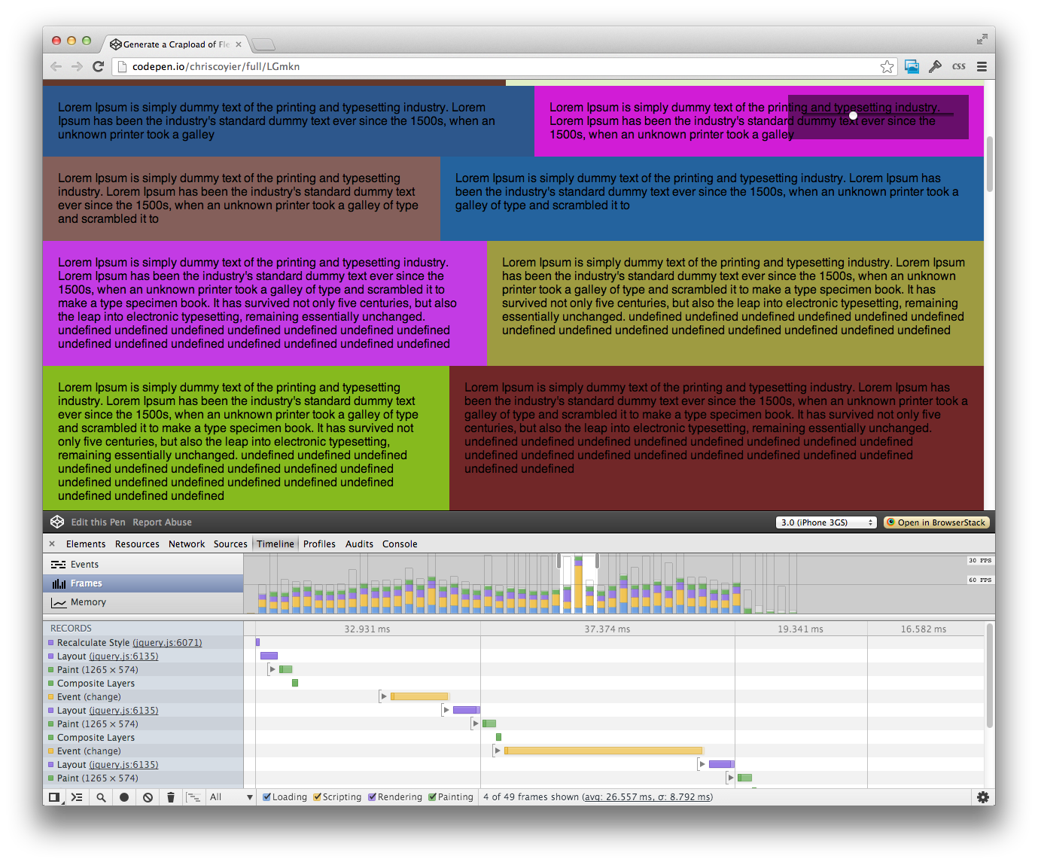Clear timeline records with the circle-slash icon
Screen dimensions: 1038x865
point(148,796)
